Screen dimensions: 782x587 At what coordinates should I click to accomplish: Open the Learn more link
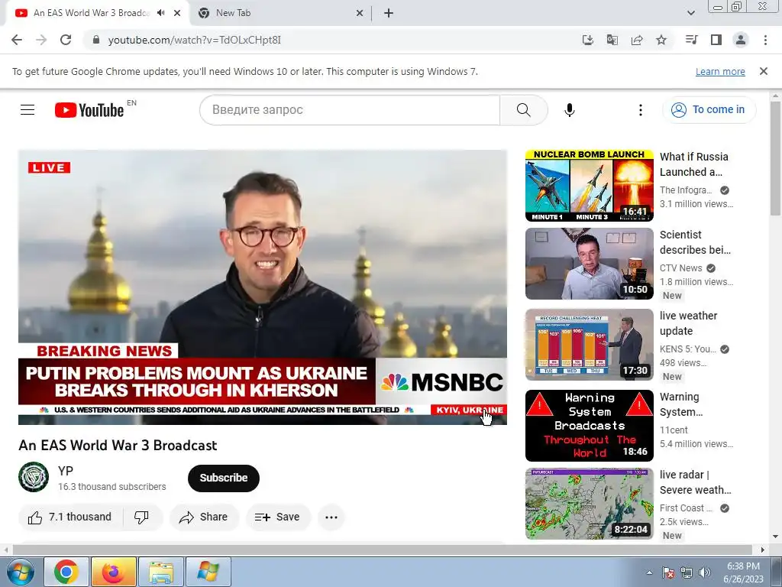click(720, 71)
